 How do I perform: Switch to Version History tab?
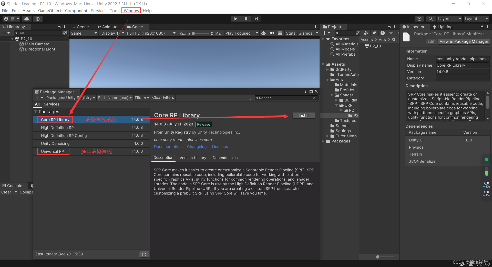[193, 158]
